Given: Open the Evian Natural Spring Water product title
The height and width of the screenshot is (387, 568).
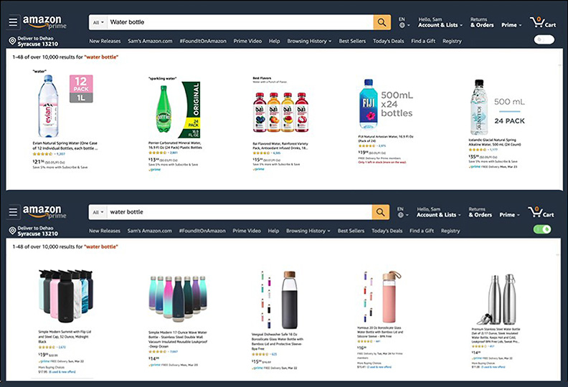Looking at the screenshot, I should click(x=65, y=145).
